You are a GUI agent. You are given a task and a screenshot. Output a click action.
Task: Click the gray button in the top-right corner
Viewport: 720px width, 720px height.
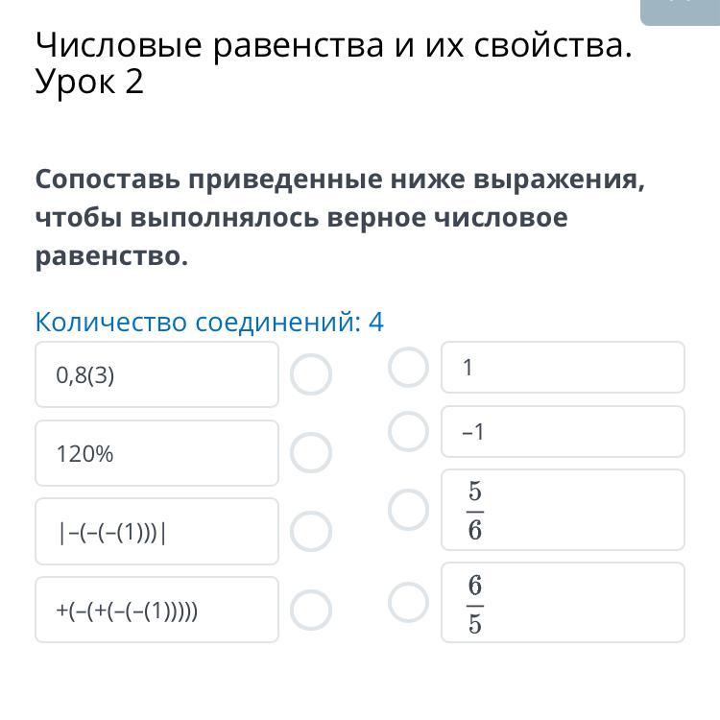pos(680,10)
